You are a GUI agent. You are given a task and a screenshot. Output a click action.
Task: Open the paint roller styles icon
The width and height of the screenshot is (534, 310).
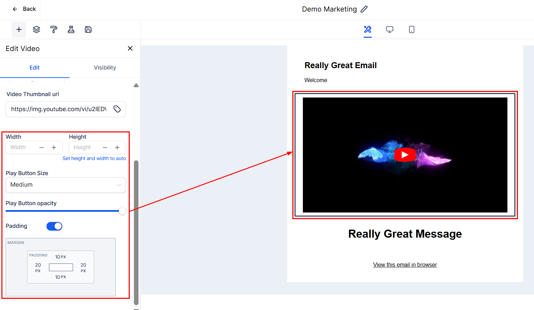tap(54, 30)
